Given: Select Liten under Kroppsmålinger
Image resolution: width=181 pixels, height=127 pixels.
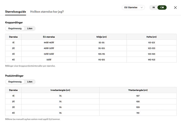Looking at the screenshot, I should tap(30, 29).
